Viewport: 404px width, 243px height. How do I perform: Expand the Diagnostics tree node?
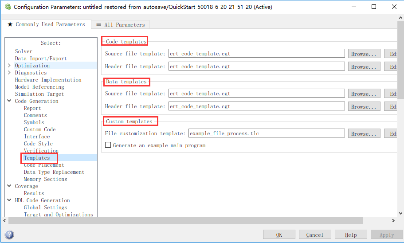pos(9,73)
